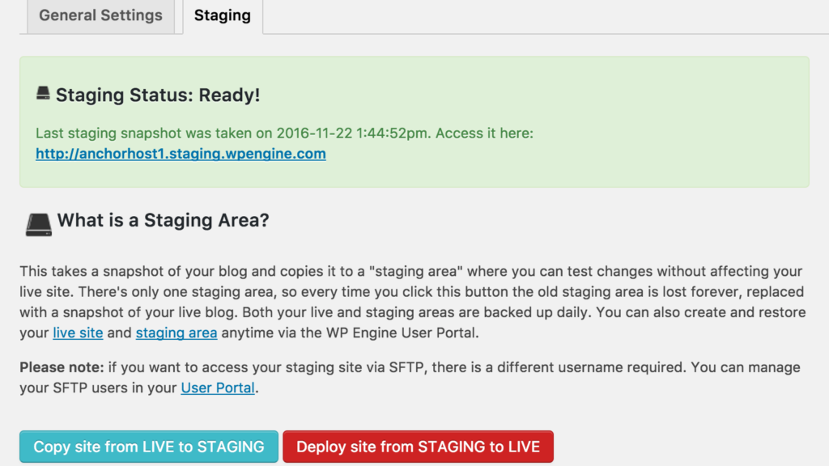The height and width of the screenshot is (466, 829).
Task: Open the anchorhost1.staging.wpengine.com link
Action: [181, 154]
